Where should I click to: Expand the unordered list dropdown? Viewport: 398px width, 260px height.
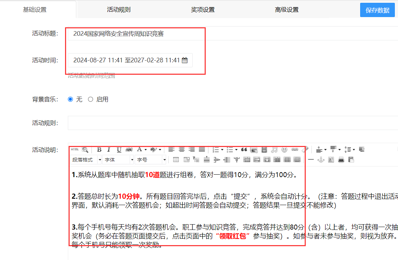point(236,150)
